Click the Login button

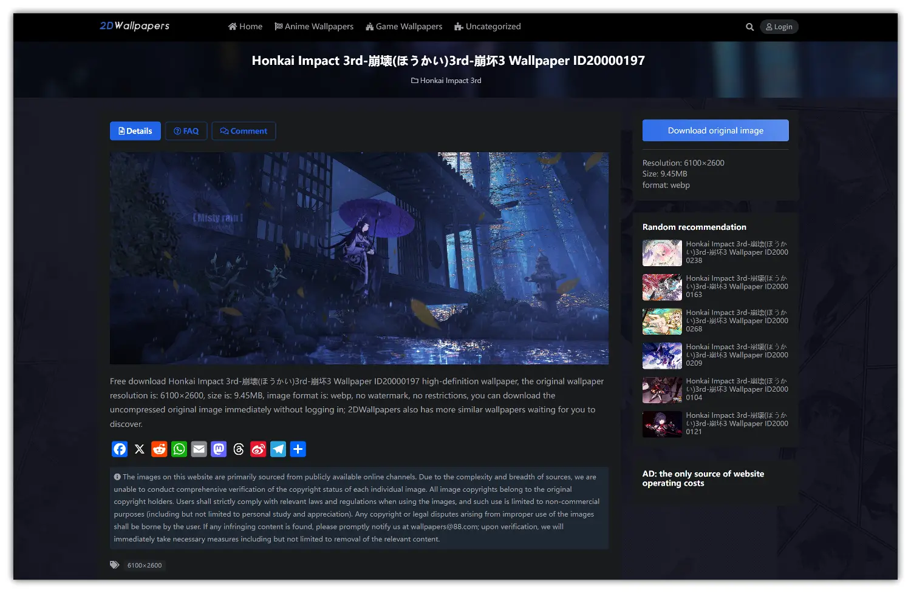[779, 27]
